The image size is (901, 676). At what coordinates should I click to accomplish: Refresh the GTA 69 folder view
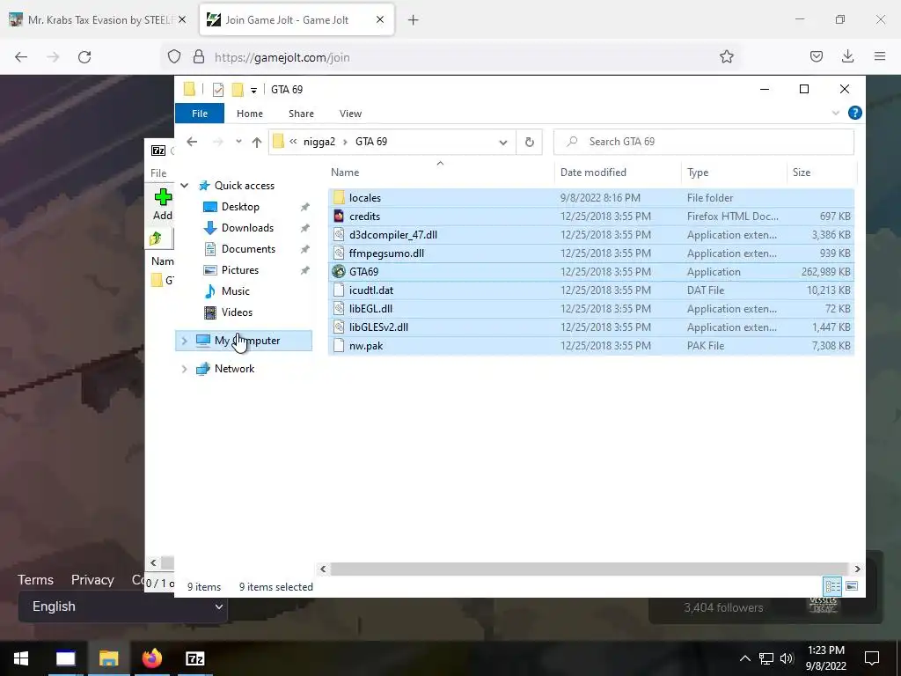529,142
